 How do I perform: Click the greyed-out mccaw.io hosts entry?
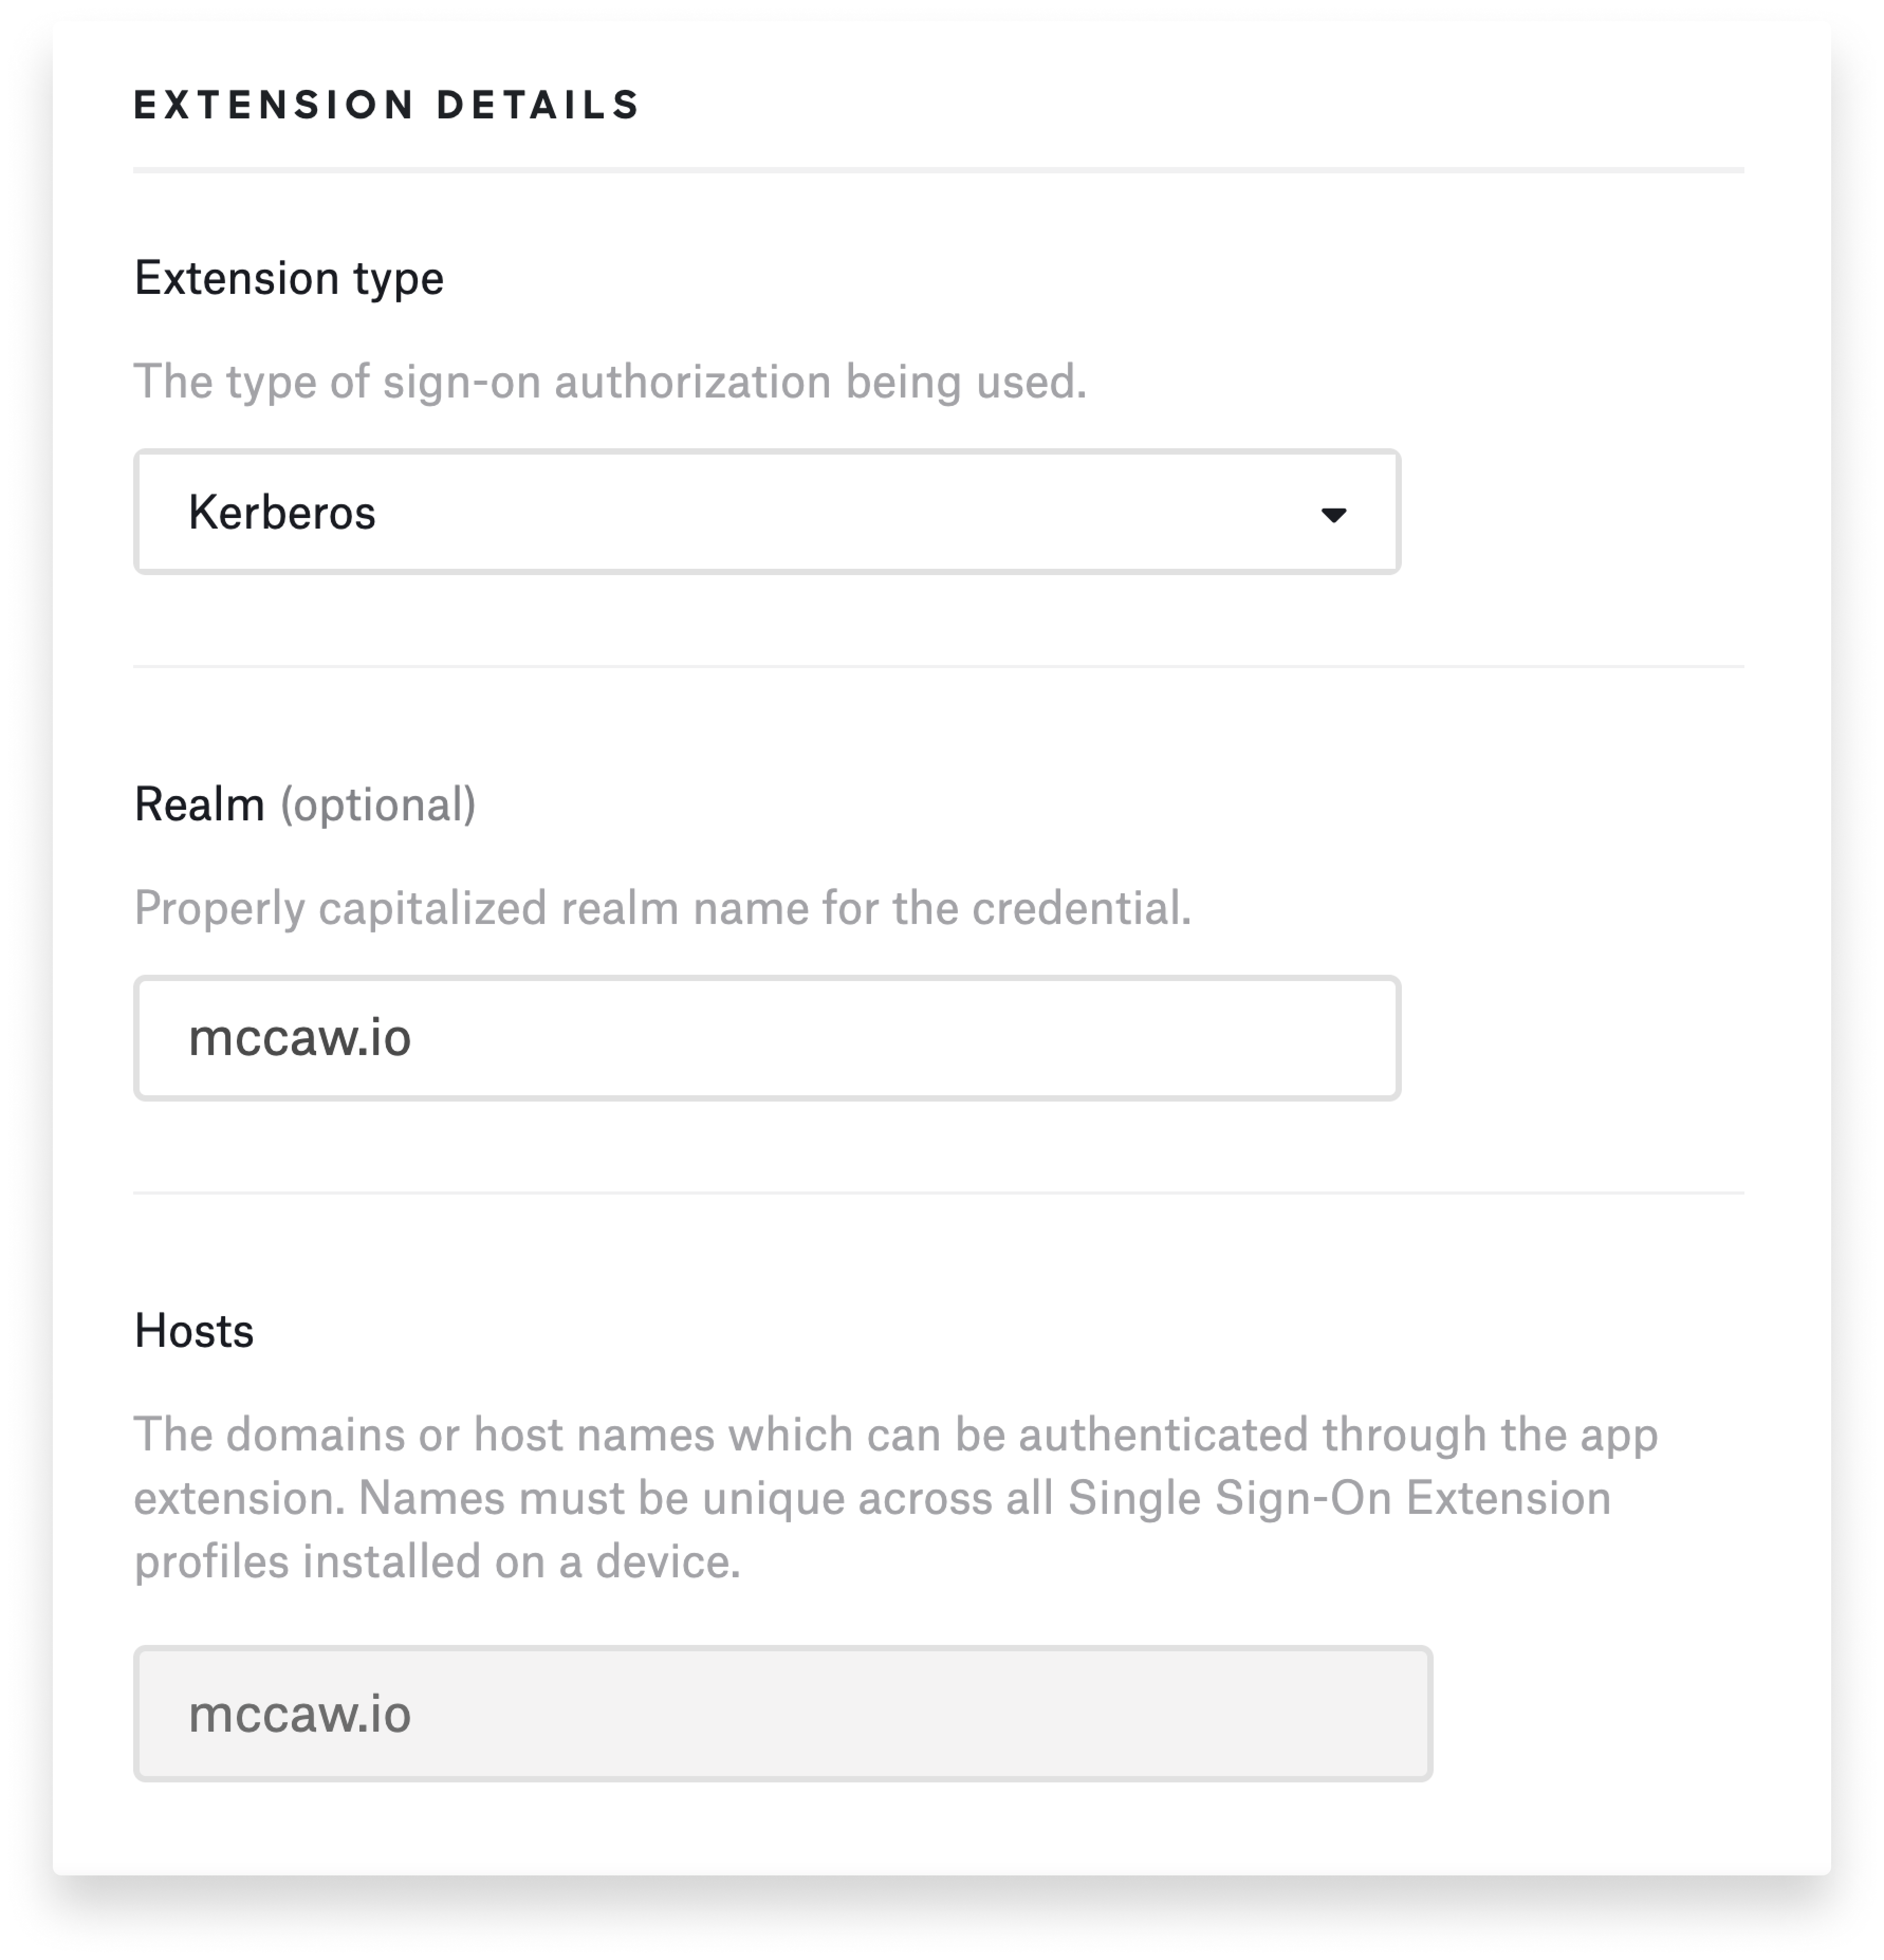coord(301,1708)
